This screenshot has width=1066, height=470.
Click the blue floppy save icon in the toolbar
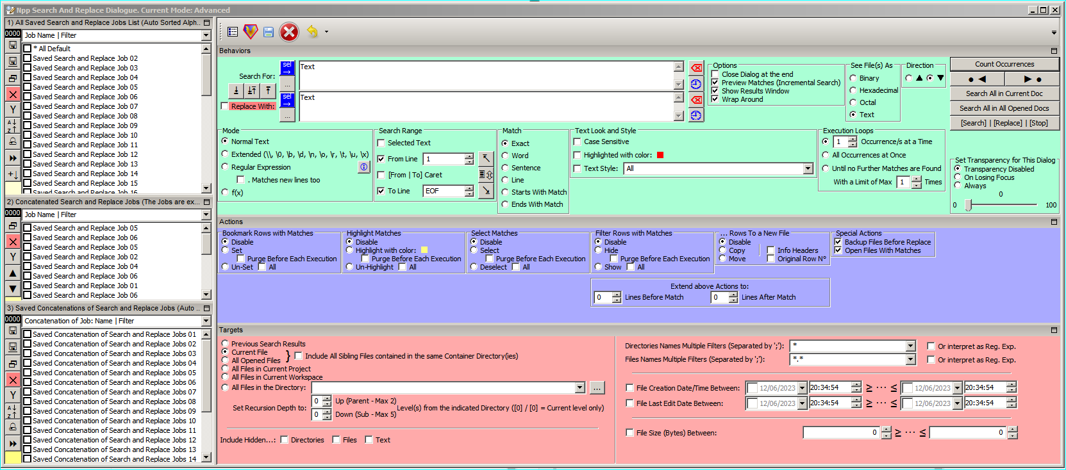(x=268, y=32)
